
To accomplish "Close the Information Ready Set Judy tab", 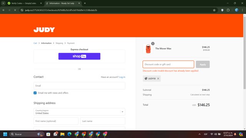I will 79,3.
